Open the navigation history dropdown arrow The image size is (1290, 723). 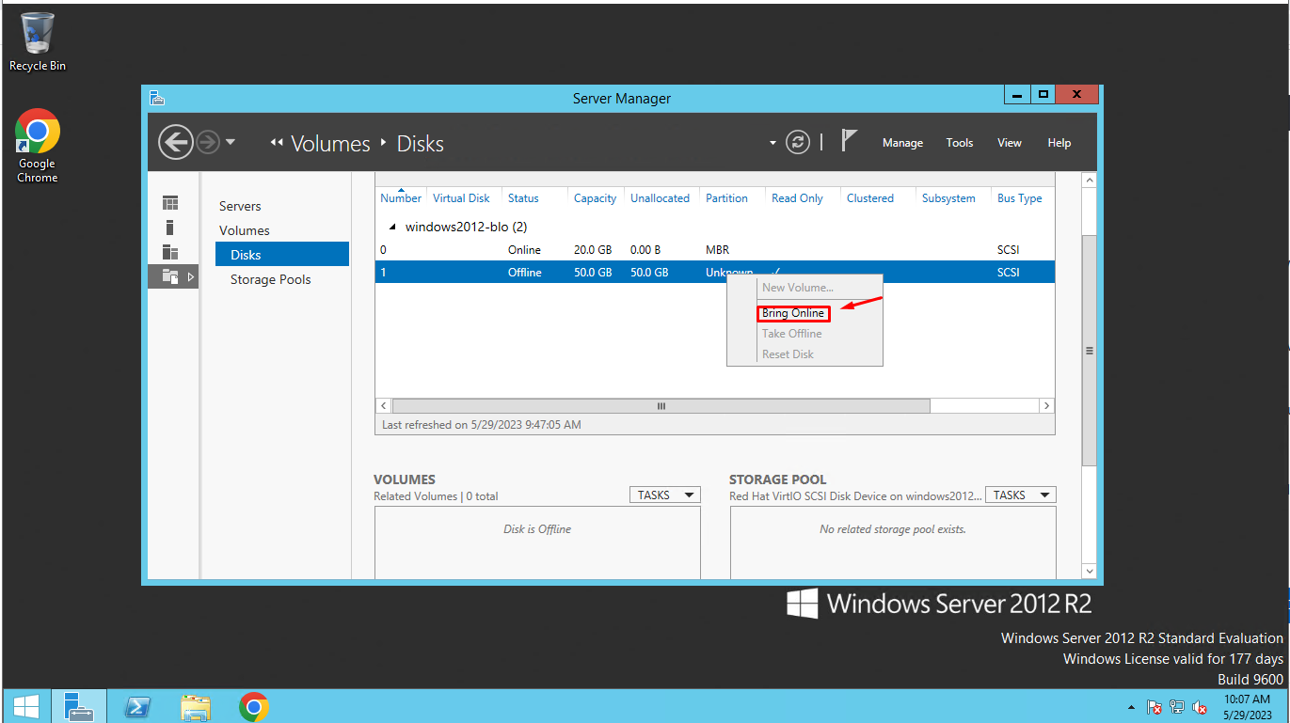click(231, 143)
